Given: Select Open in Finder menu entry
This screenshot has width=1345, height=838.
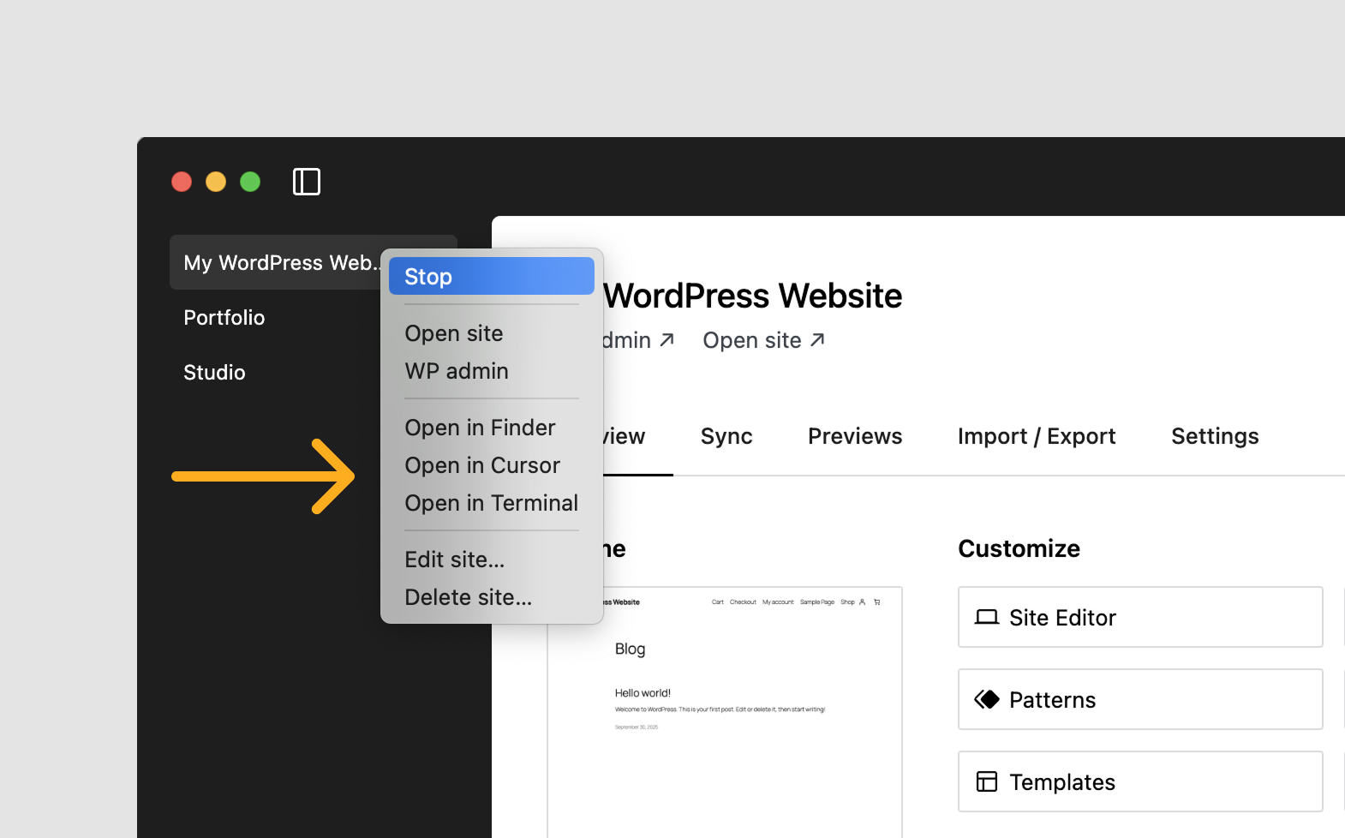Looking at the screenshot, I should tap(492, 428).
